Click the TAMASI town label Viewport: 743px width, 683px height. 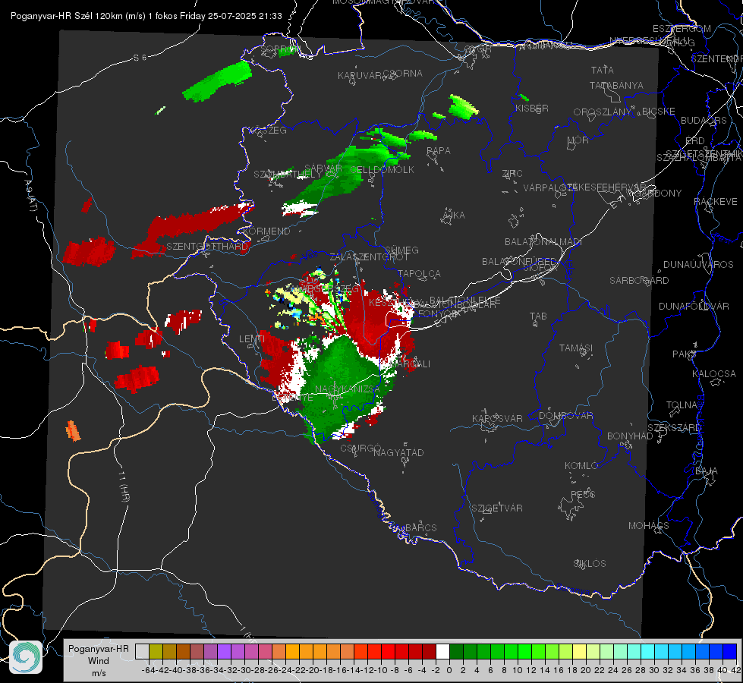576,348
